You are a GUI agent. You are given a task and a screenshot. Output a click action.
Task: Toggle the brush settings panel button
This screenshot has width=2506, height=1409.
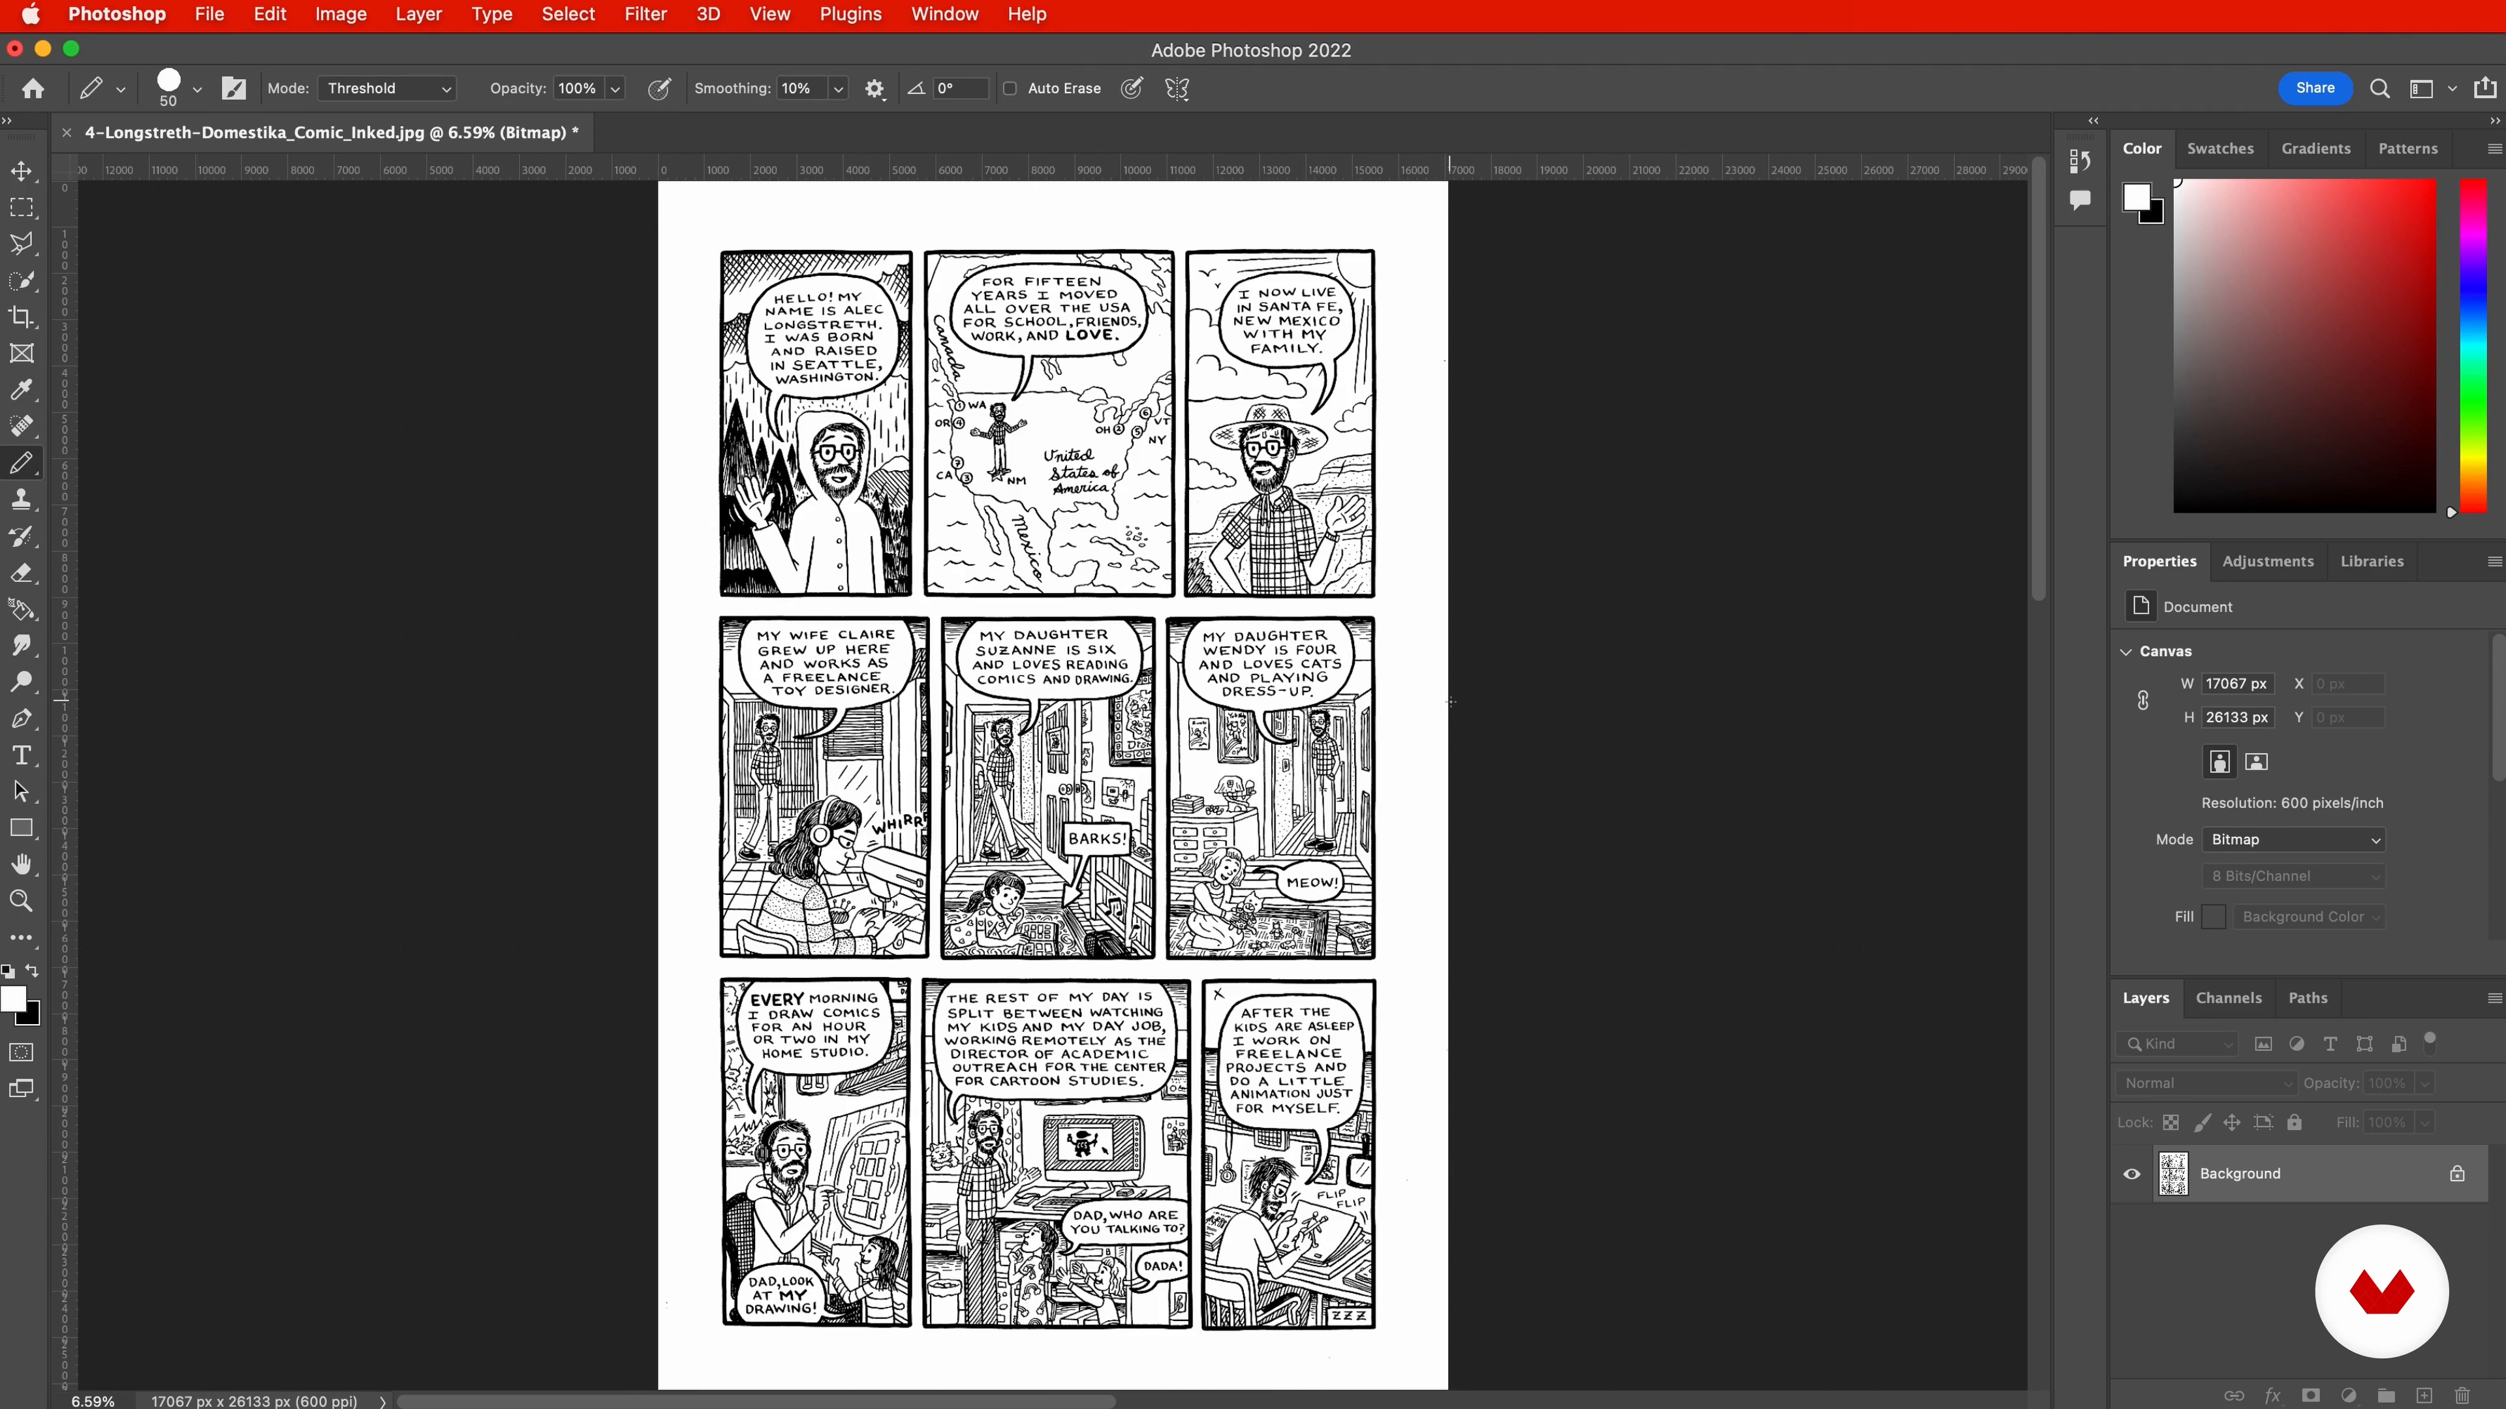234,89
